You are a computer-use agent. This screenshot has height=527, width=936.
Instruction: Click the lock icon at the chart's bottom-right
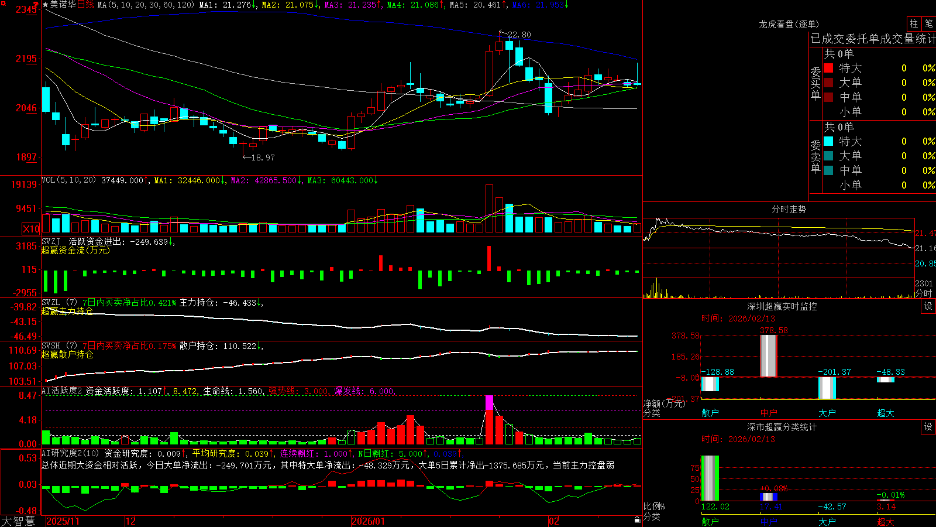(638, 519)
